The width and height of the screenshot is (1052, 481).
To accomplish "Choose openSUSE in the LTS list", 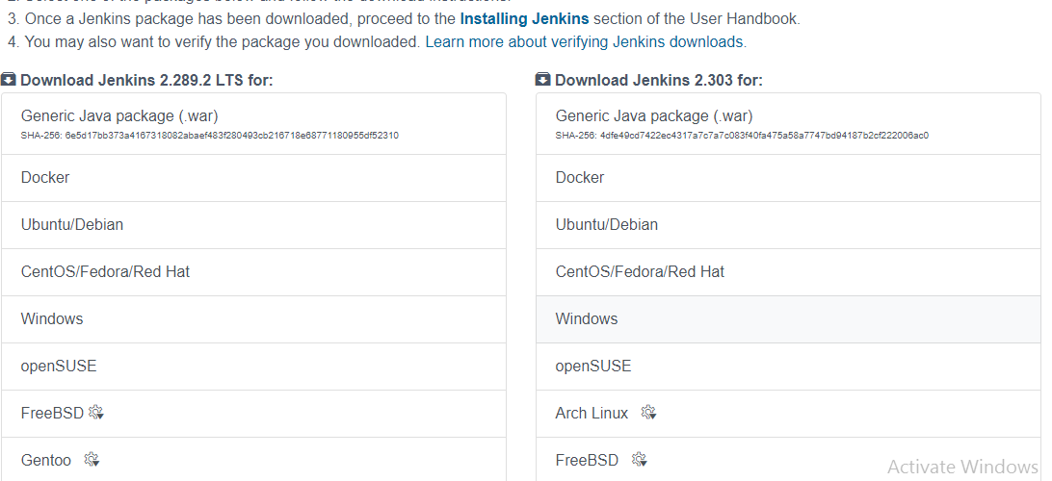I will point(253,367).
